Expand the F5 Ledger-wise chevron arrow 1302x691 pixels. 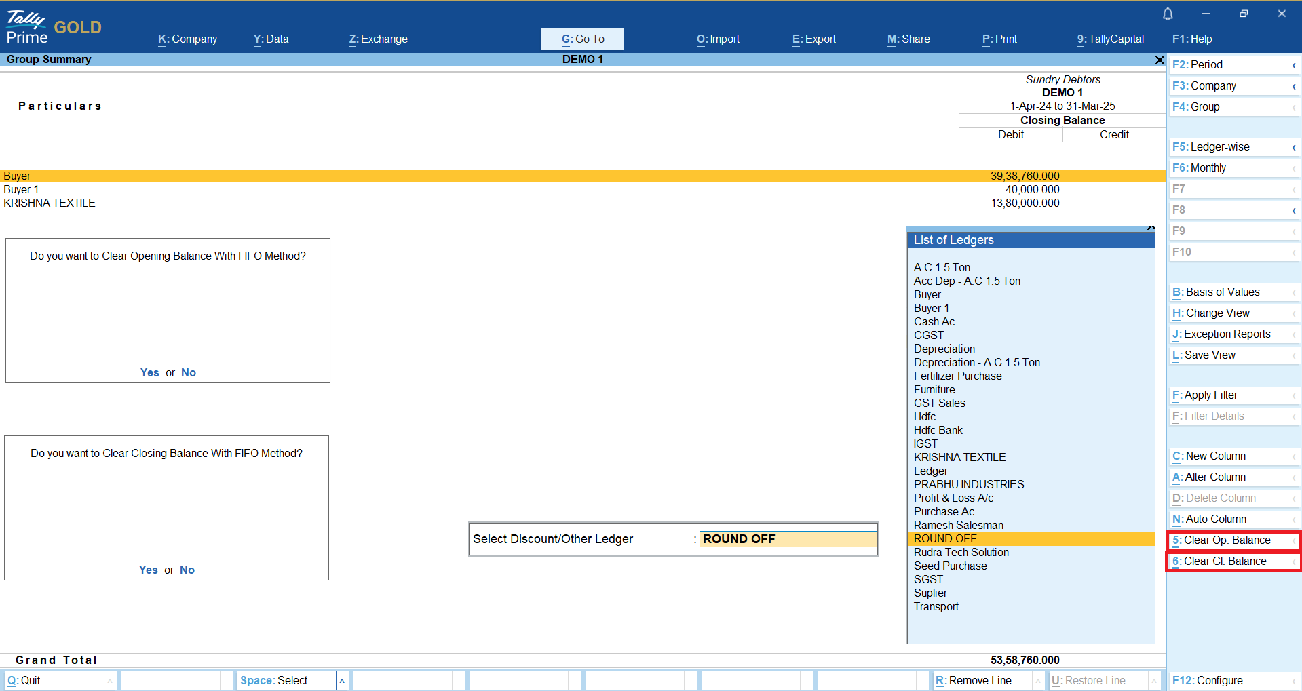[1294, 147]
